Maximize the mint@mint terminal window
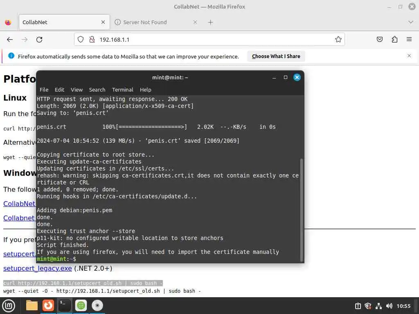419x314 pixels. (x=285, y=77)
